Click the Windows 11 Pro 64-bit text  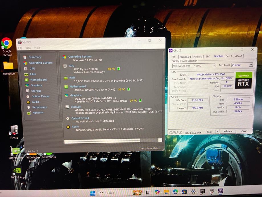click(88, 60)
